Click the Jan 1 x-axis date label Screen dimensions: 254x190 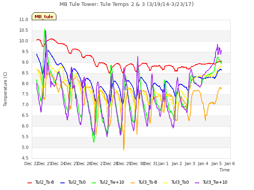pyautogui.click(x=163, y=163)
